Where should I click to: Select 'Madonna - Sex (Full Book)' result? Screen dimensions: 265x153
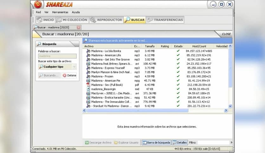[107, 85]
